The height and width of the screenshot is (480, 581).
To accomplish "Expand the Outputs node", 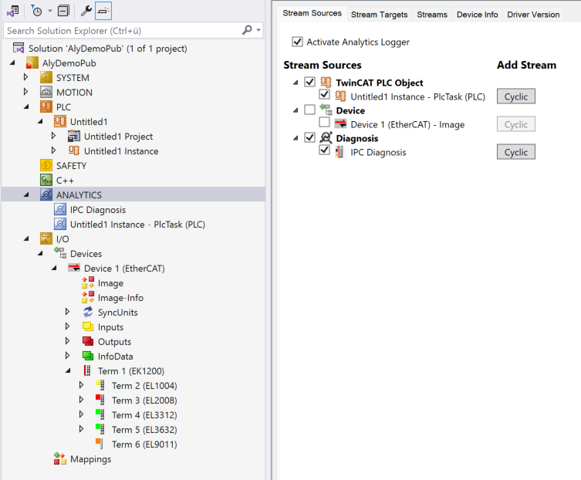I will pyautogui.click(x=67, y=340).
